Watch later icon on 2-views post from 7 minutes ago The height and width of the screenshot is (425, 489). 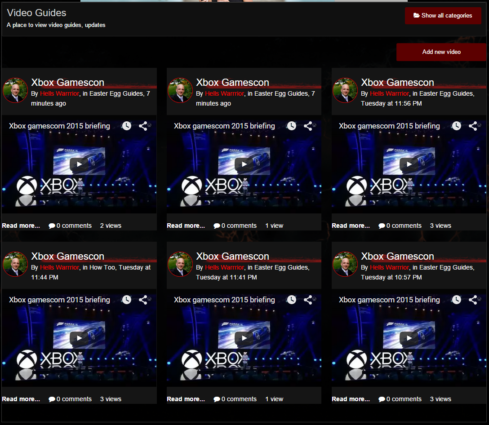(x=127, y=126)
